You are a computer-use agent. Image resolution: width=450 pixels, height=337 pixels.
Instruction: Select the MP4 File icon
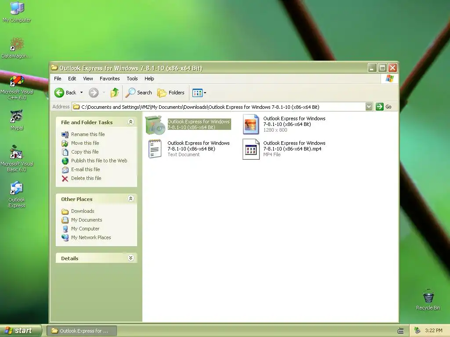point(251,149)
